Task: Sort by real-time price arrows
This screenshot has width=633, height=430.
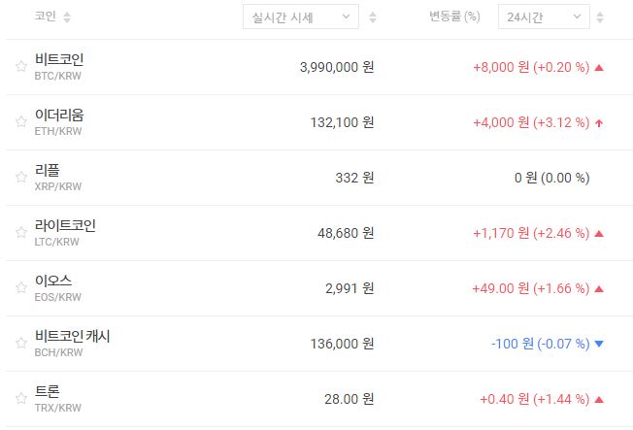Action: click(x=374, y=17)
